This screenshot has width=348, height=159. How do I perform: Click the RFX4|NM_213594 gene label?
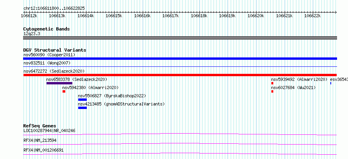click(x=40, y=140)
